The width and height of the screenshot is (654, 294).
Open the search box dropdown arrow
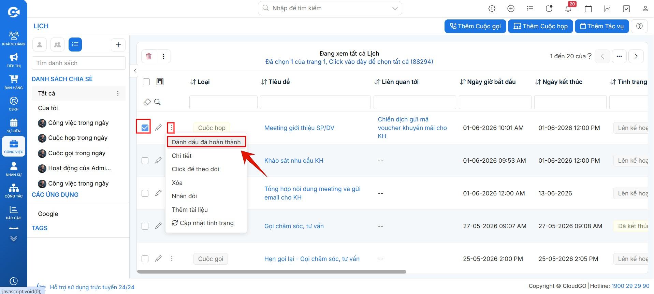click(395, 9)
